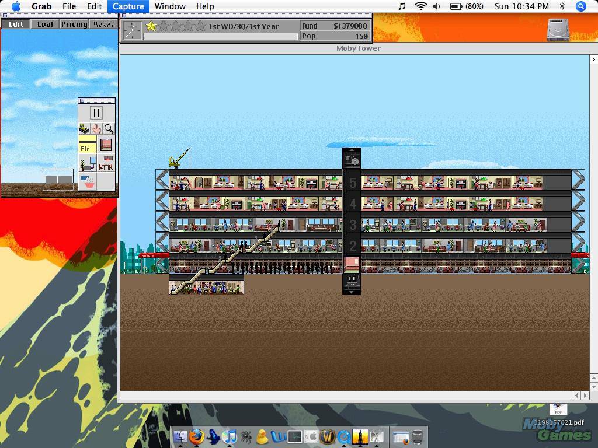Switch to the Eval tab
The height and width of the screenshot is (448, 598).
[x=45, y=24]
